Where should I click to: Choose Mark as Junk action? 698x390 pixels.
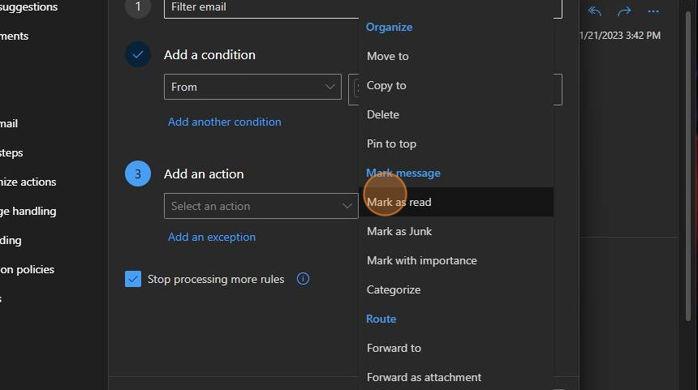click(x=399, y=231)
